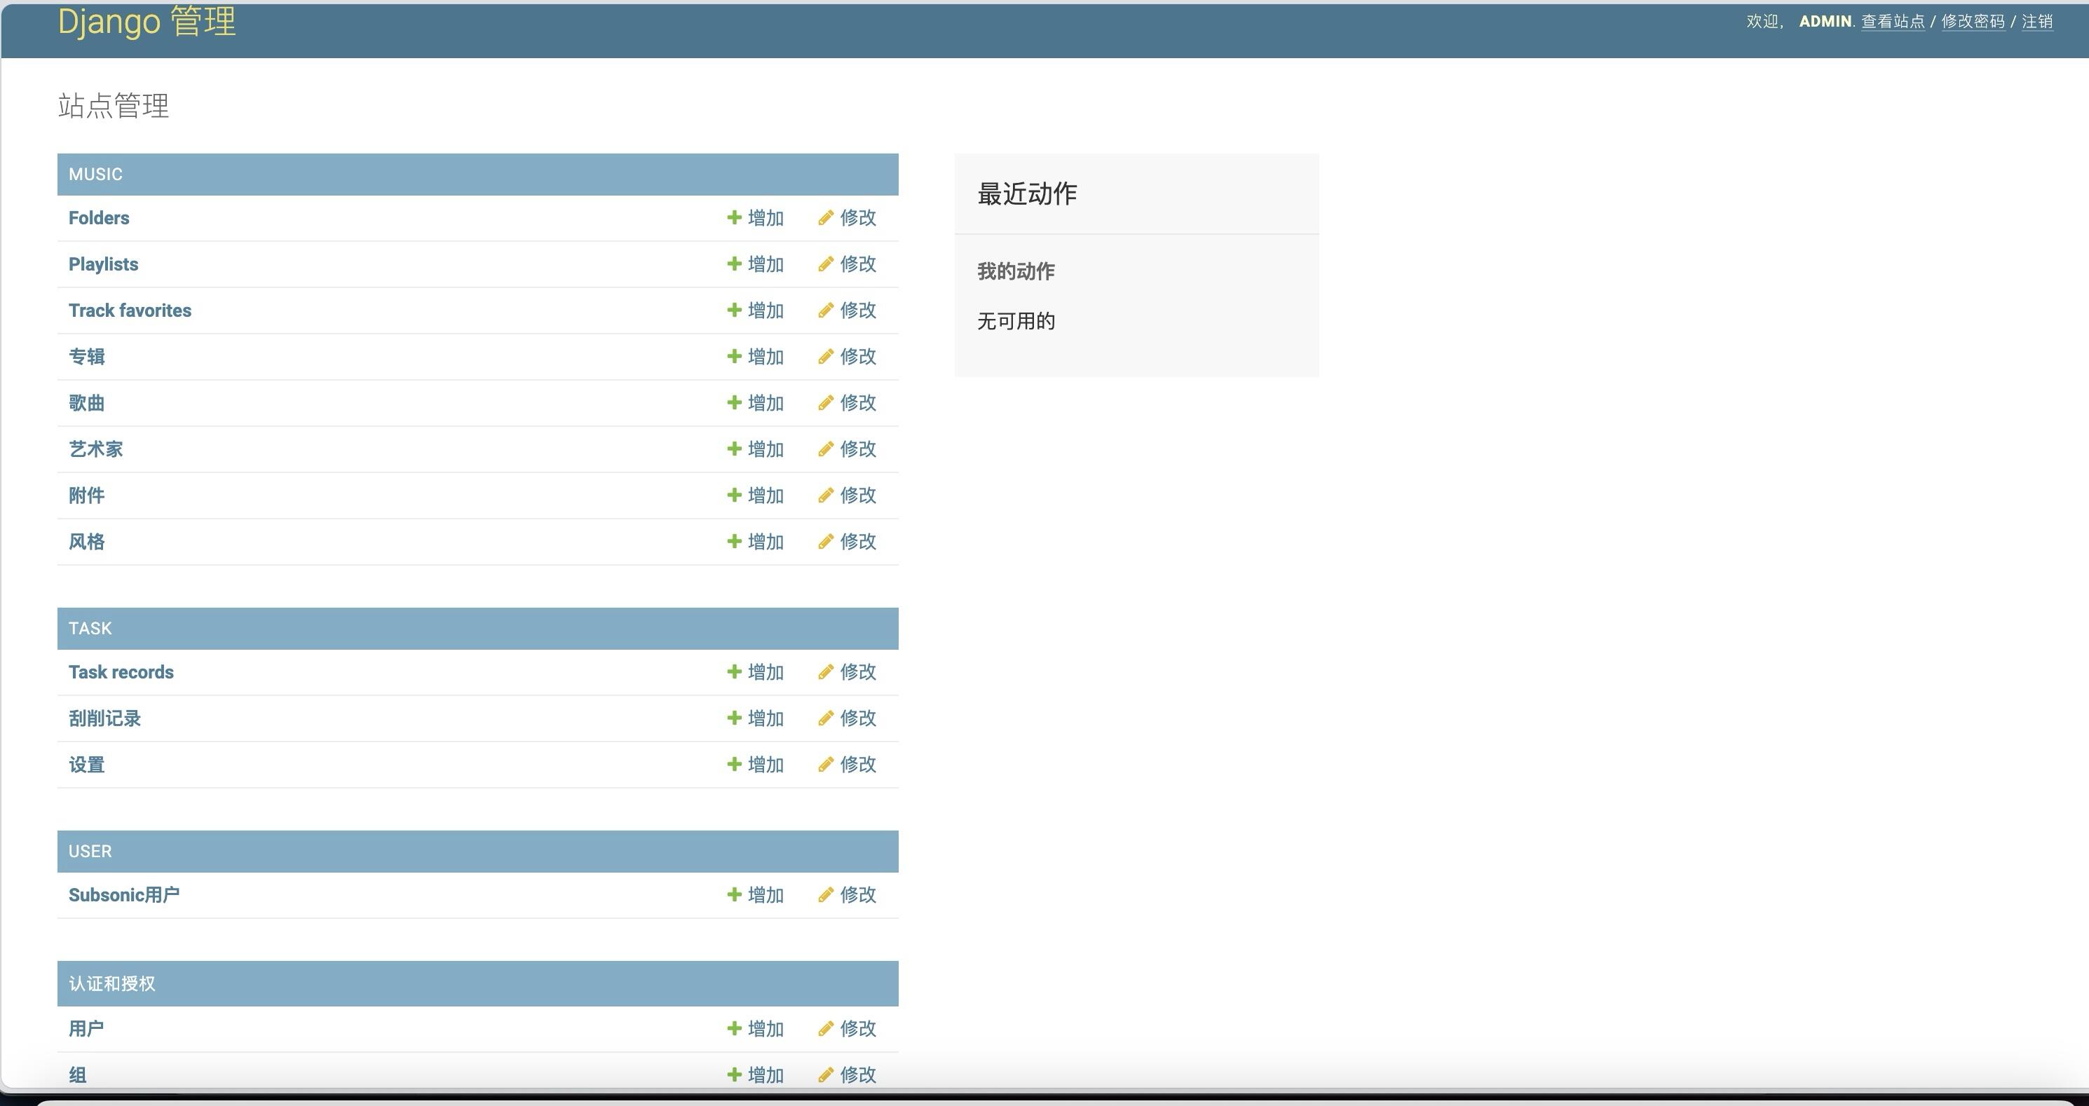Open the 设置 settings list

tap(87, 764)
